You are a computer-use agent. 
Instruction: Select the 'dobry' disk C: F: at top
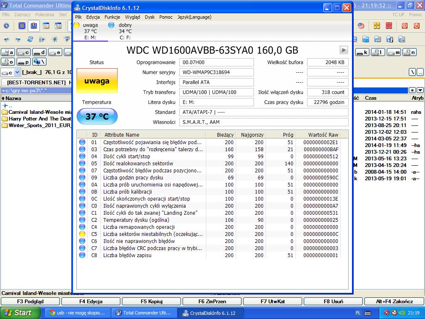(125, 31)
